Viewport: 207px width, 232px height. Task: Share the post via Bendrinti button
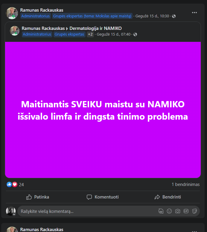[x=168, y=197]
